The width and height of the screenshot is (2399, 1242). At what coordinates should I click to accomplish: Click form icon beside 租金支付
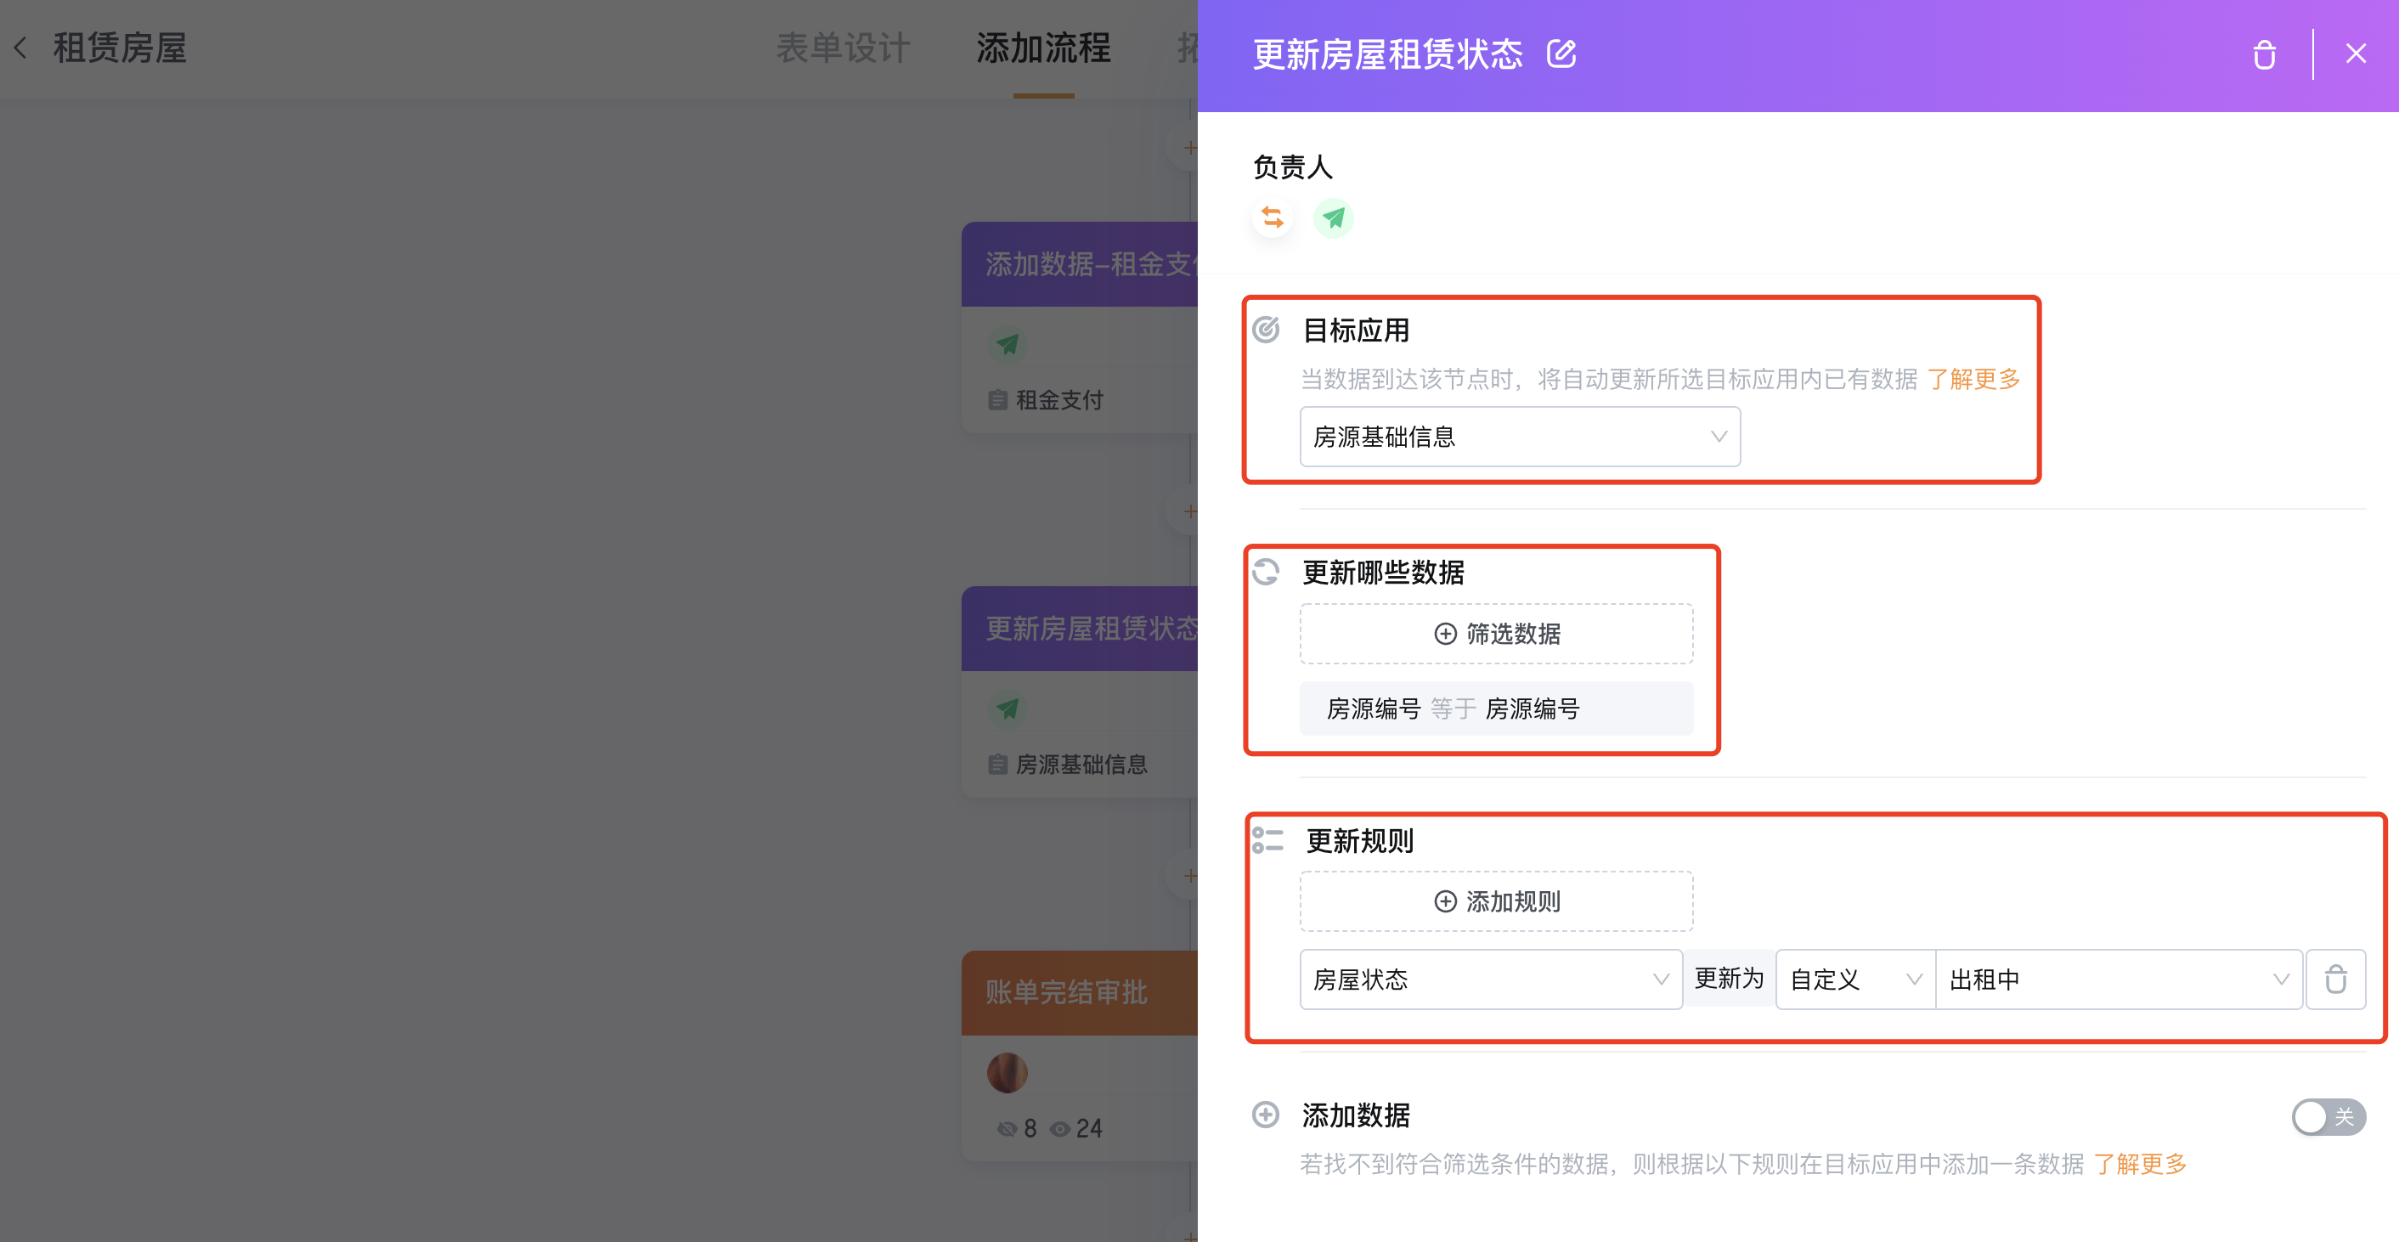[x=997, y=400]
